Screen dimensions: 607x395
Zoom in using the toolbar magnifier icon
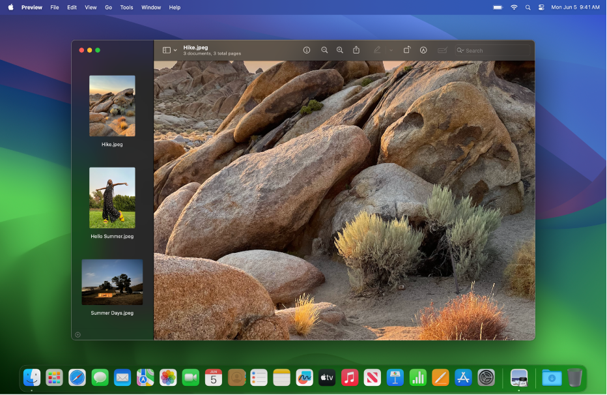coord(339,50)
